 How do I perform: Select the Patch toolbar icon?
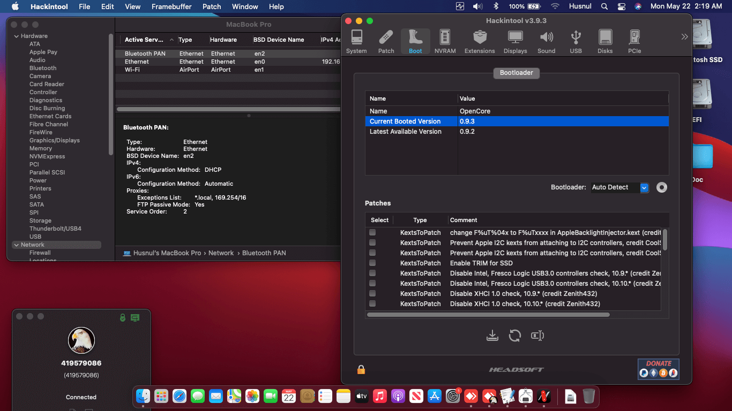[386, 42]
